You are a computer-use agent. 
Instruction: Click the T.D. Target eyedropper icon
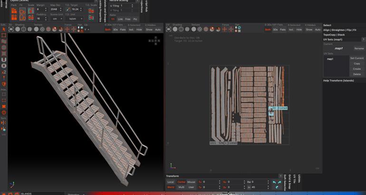(67, 9)
